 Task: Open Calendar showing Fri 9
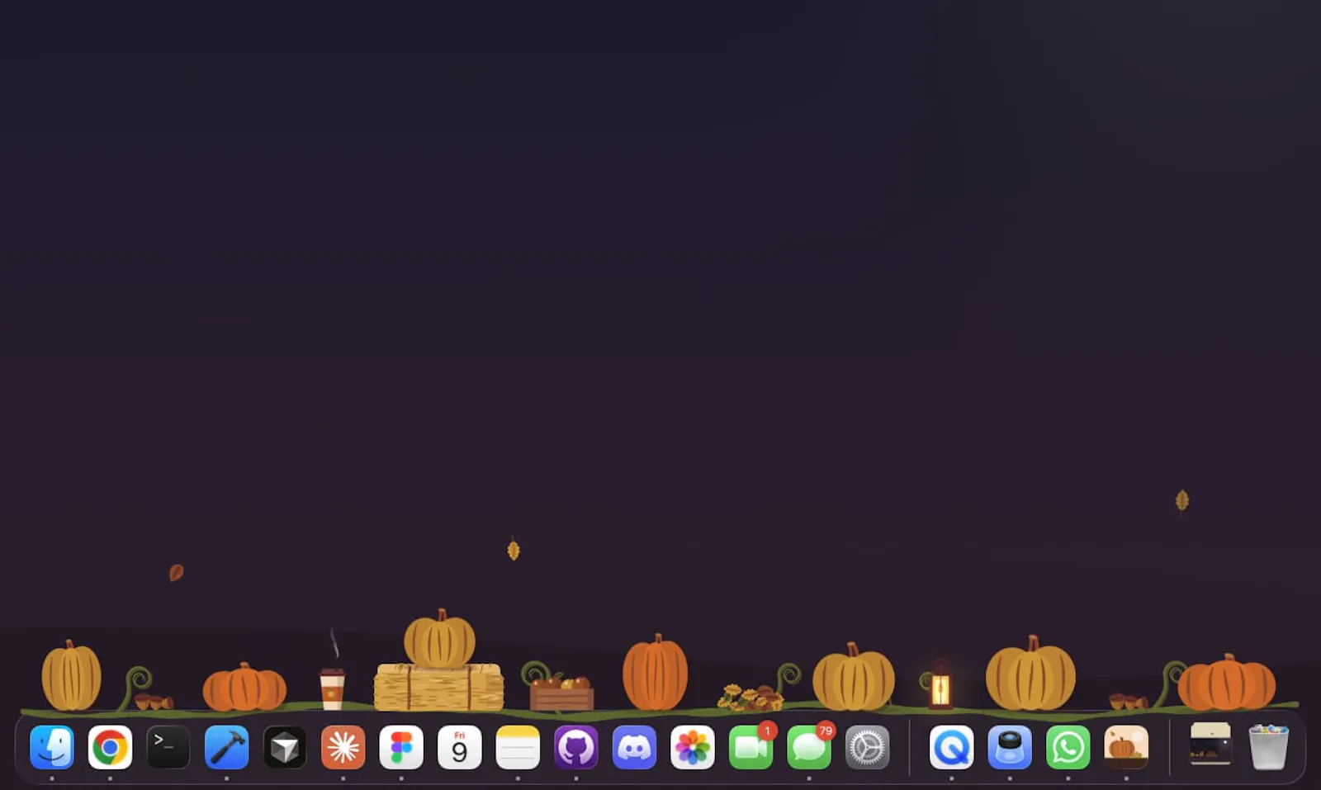[459, 747]
